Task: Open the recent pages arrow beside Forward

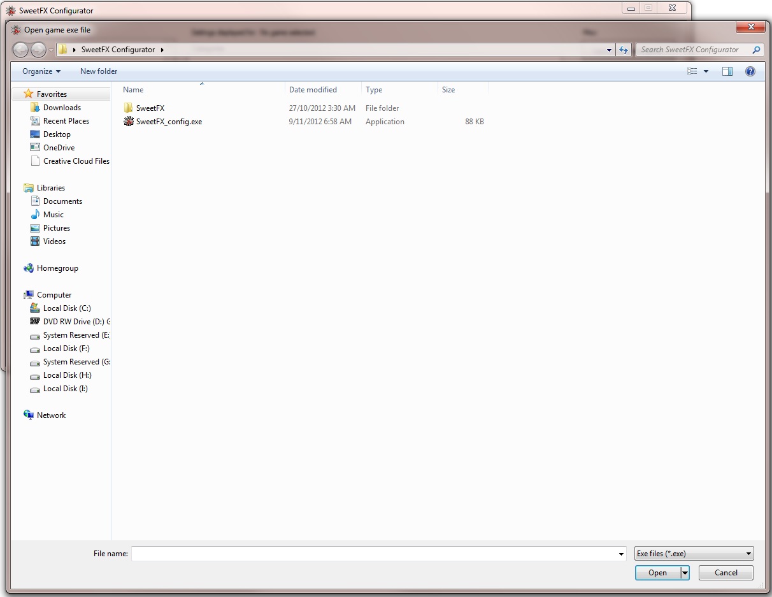Action: point(51,50)
